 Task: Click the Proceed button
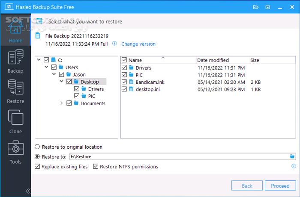tap(280, 185)
